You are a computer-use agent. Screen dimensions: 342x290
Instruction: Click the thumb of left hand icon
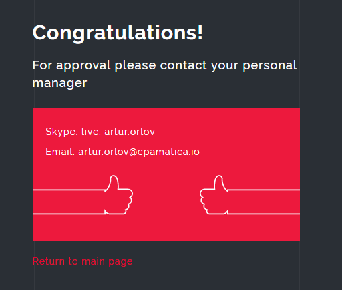[x=114, y=182]
